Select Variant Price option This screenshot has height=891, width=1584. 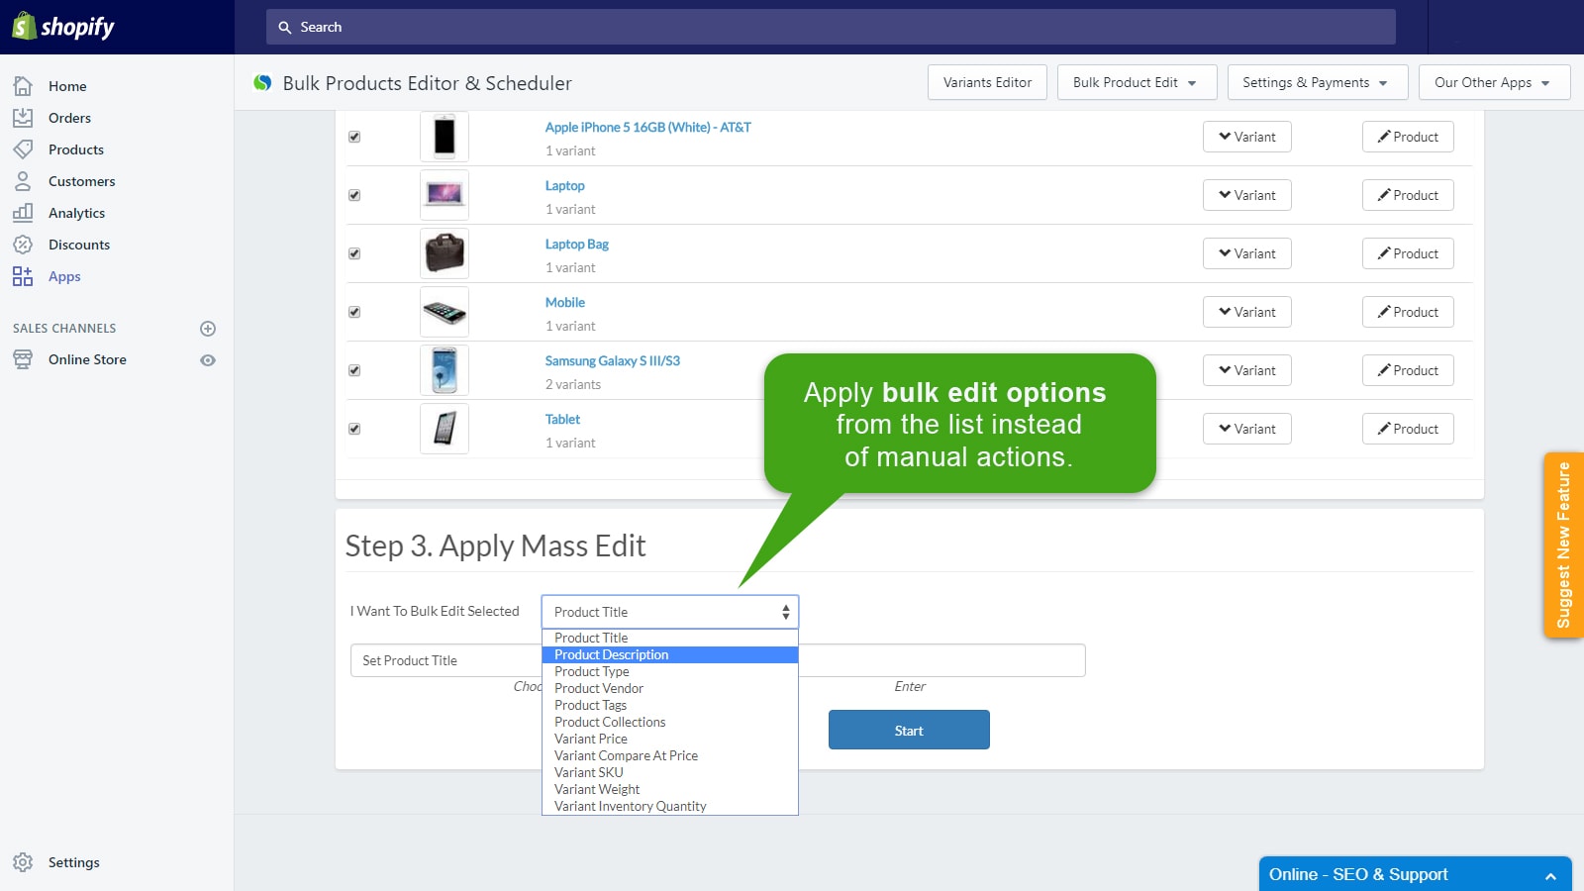tap(670, 739)
